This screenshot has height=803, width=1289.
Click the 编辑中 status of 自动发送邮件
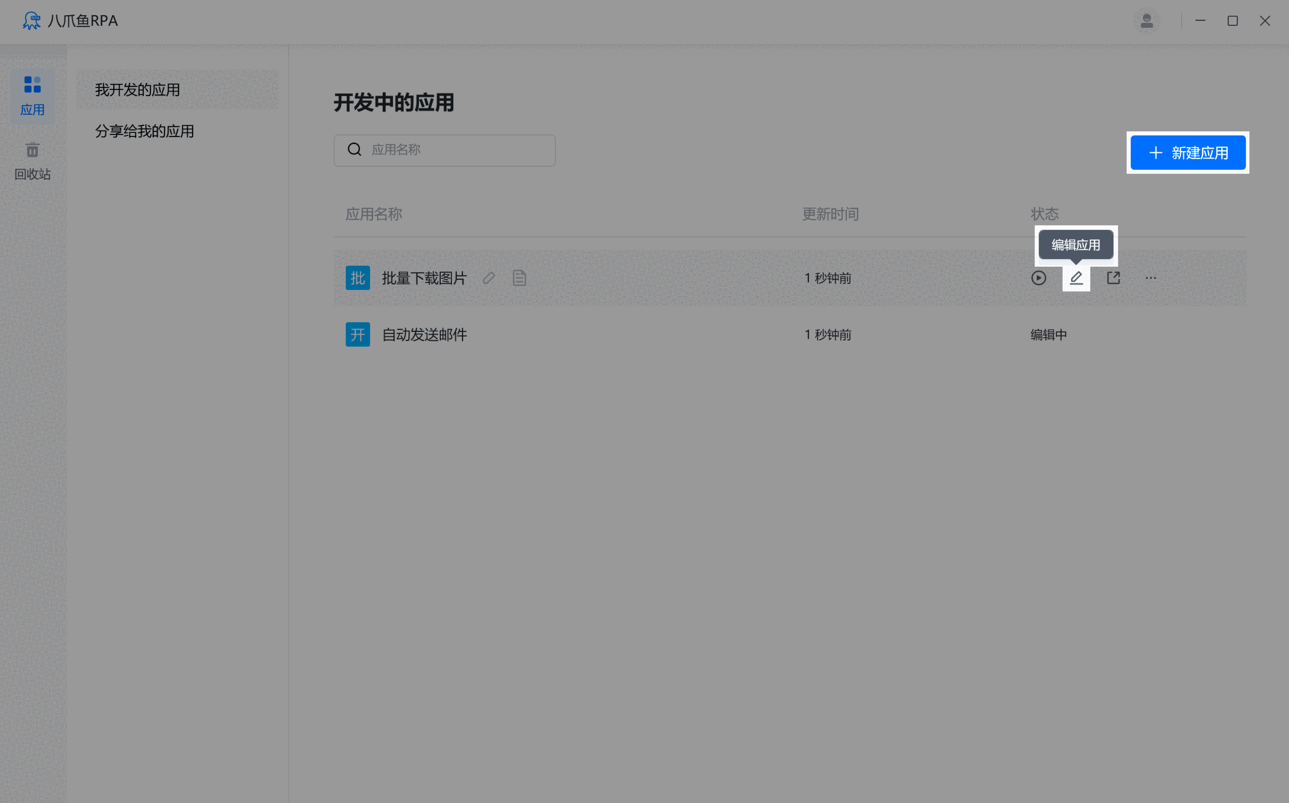coord(1047,335)
